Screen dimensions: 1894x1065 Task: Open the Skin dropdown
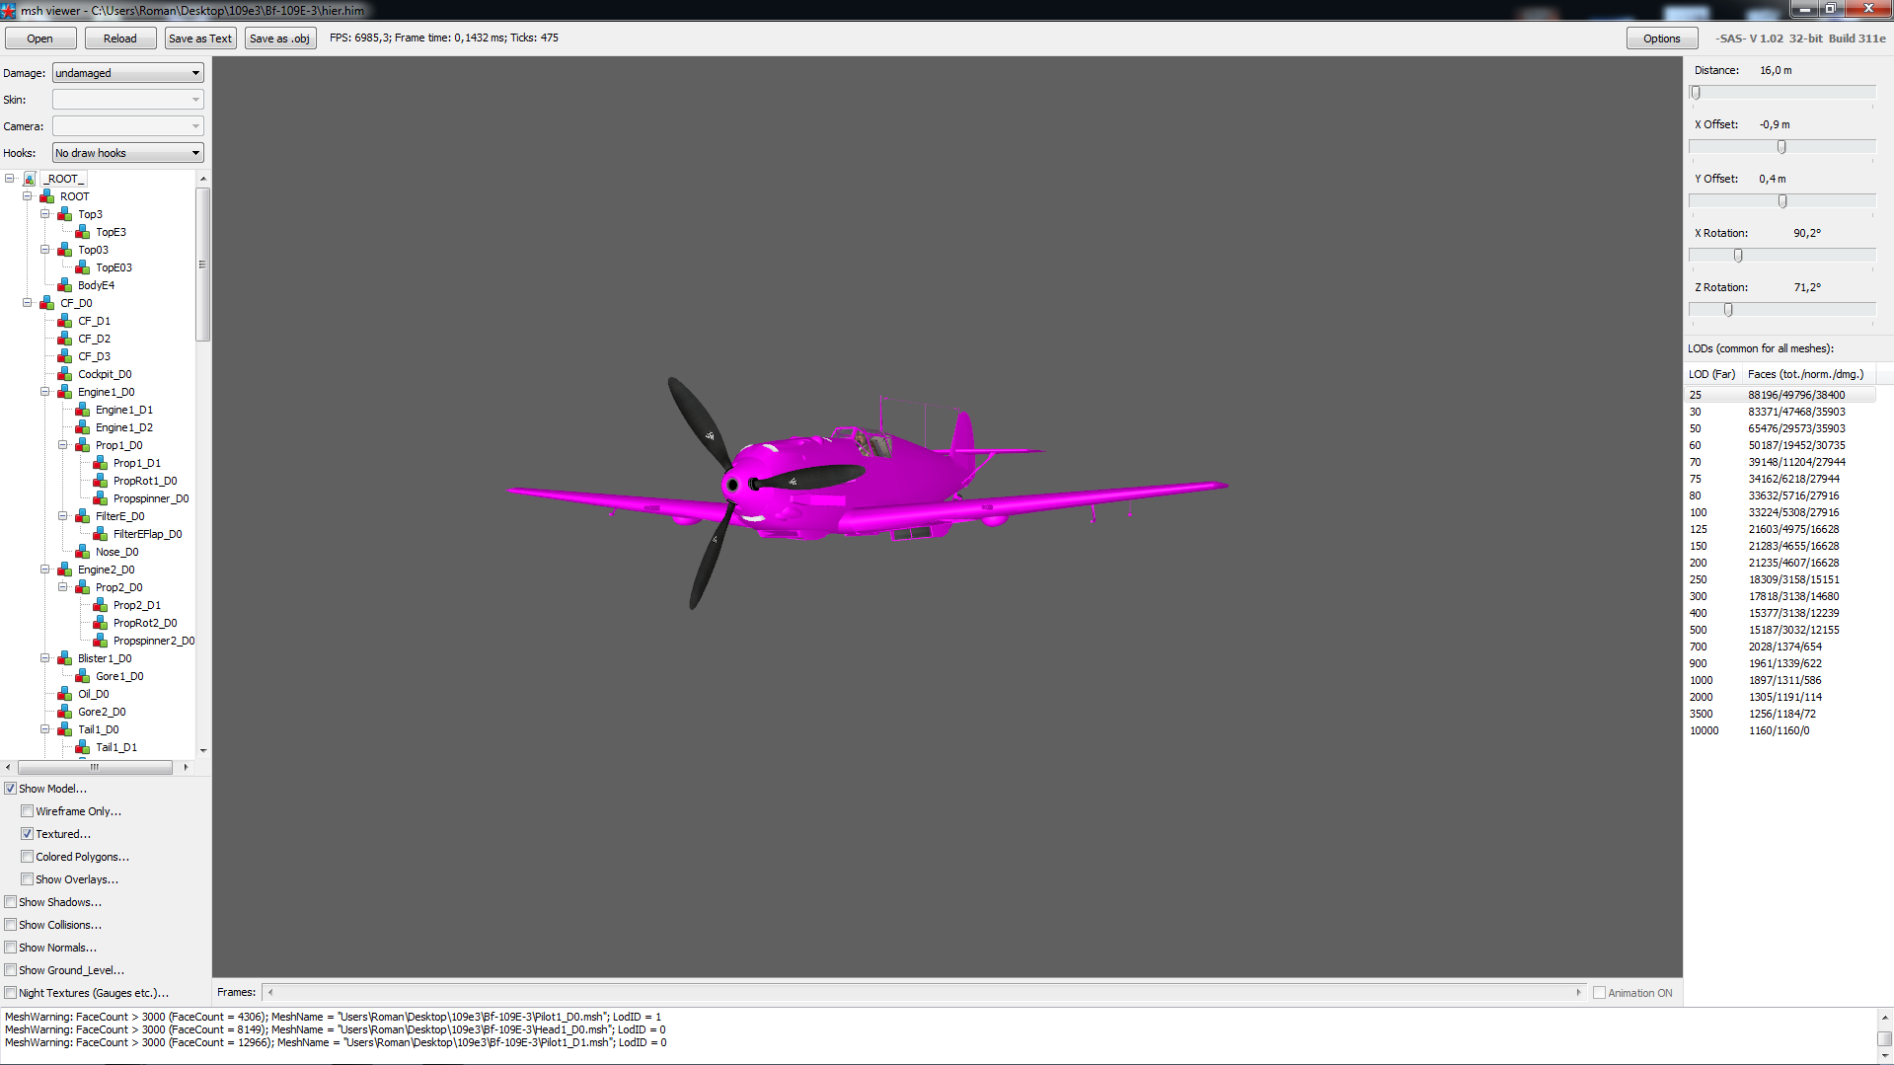127,100
